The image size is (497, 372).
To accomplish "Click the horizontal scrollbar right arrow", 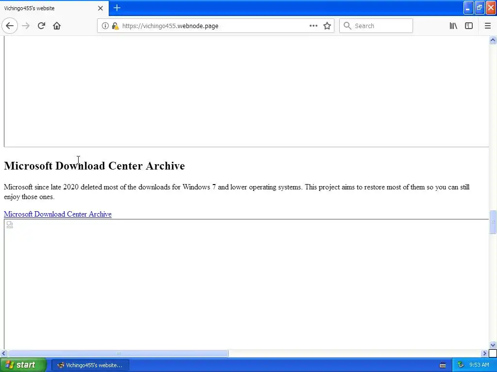I will (x=485, y=353).
